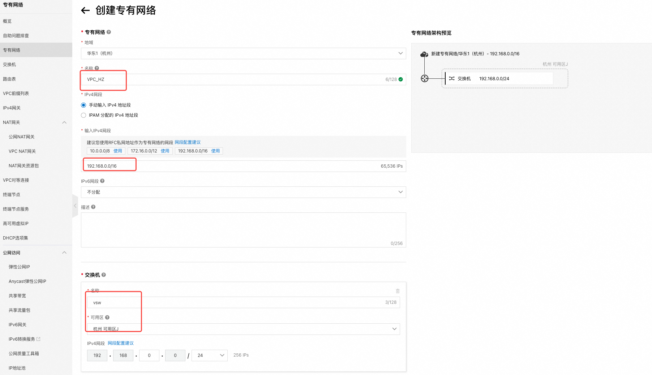Image resolution: width=652 pixels, height=375 pixels.
Task: Click help icon next to 专有网络 heading
Action: (109, 32)
